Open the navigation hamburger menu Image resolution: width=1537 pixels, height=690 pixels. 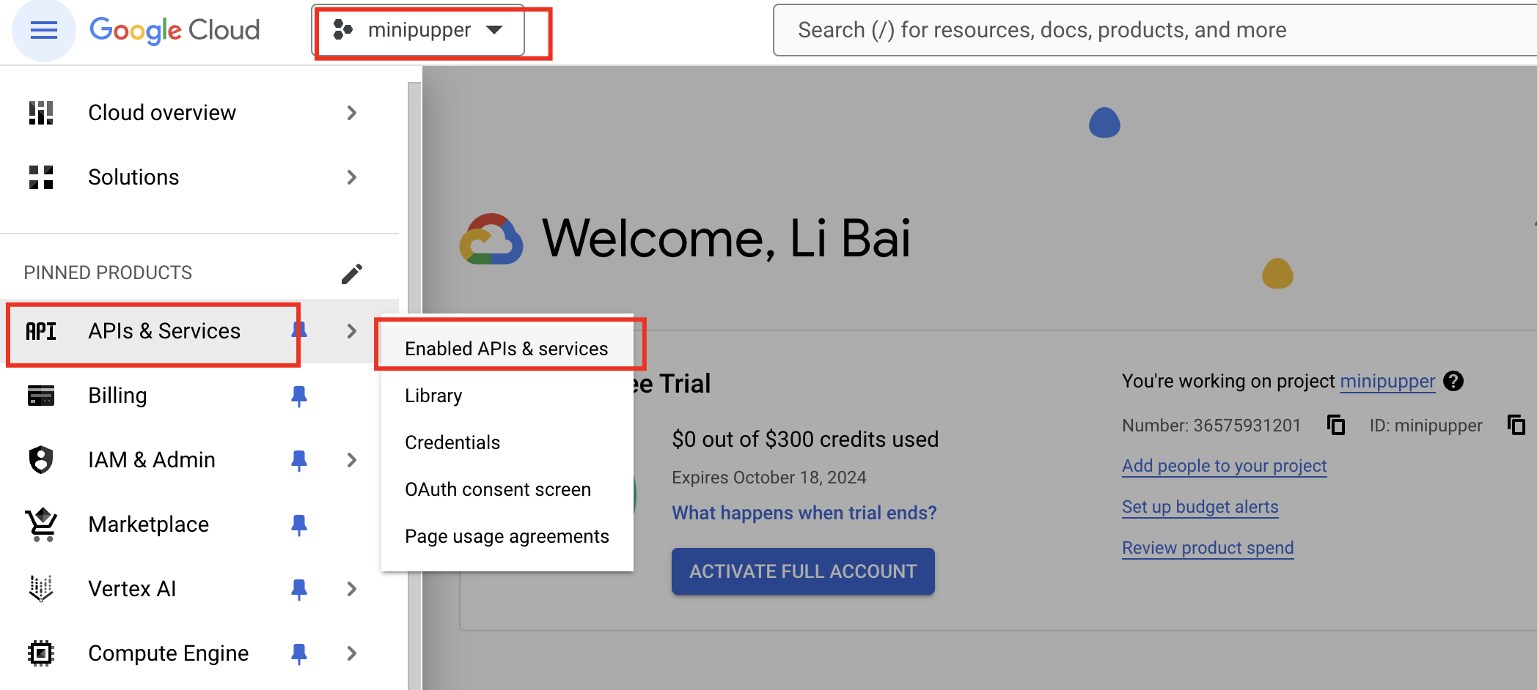point(43,30)
